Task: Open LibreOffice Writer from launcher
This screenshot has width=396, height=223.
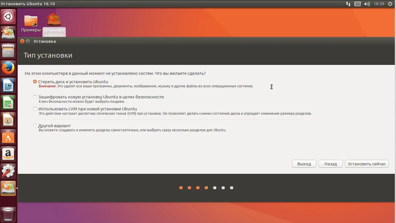Action: pyautogui.click(x=8, y=85)
